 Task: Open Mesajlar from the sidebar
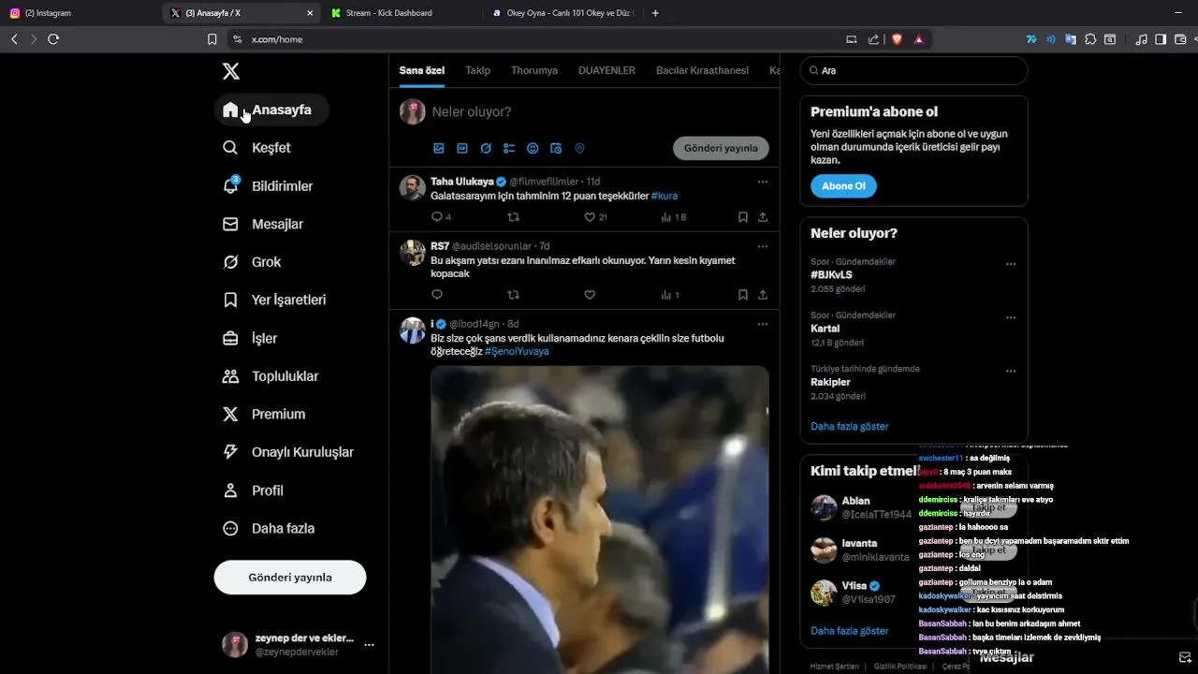click(262, 225)
